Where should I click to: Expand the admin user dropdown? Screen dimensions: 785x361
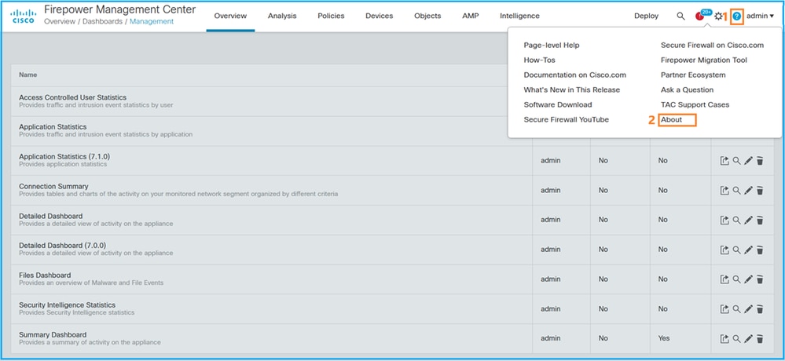pyautogui.click(x=760, y=16)
